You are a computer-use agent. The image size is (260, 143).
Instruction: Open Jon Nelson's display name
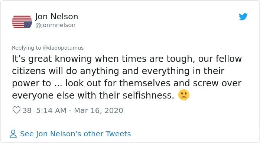tap(56, 17)
